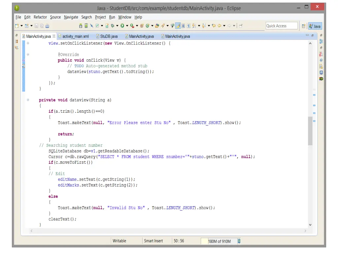Click the New Android XML file icon
This screenshot has height=253, width=338.
pyautogui.click(x=107, y=26)
